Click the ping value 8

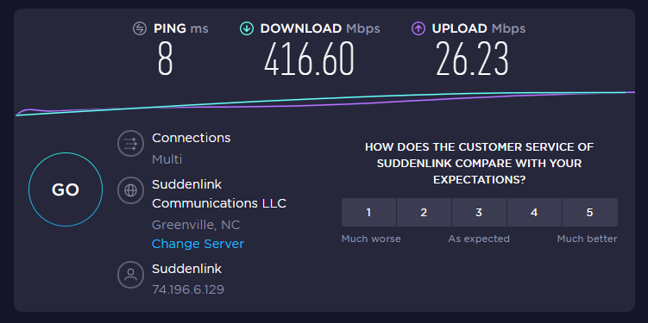coord(165,59)
